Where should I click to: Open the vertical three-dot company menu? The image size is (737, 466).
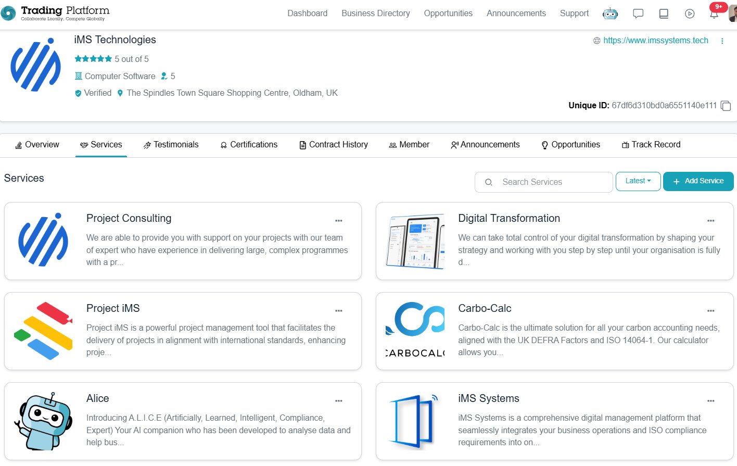(x=722, y=41)
